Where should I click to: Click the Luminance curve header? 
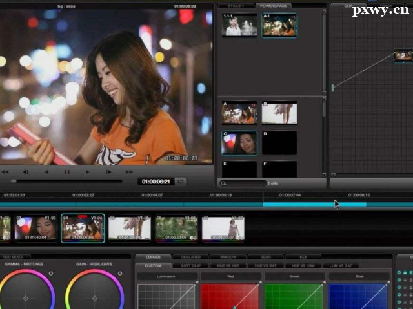click(x=168, y=276)
